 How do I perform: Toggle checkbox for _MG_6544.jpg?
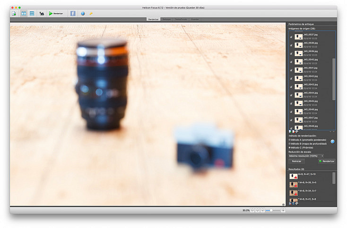[291, 95]
